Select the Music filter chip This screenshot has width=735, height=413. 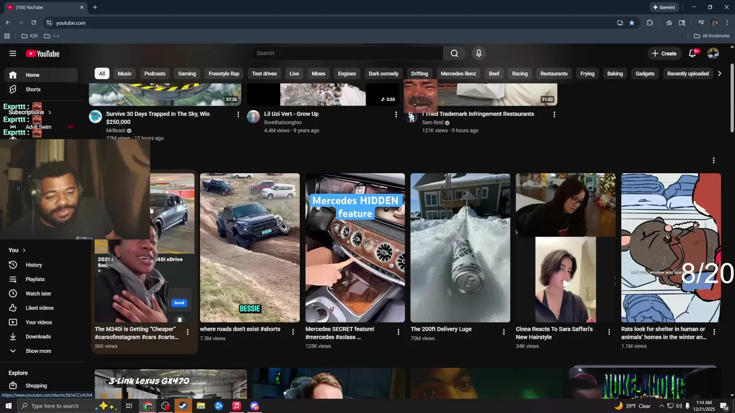(x=125, y=73)
